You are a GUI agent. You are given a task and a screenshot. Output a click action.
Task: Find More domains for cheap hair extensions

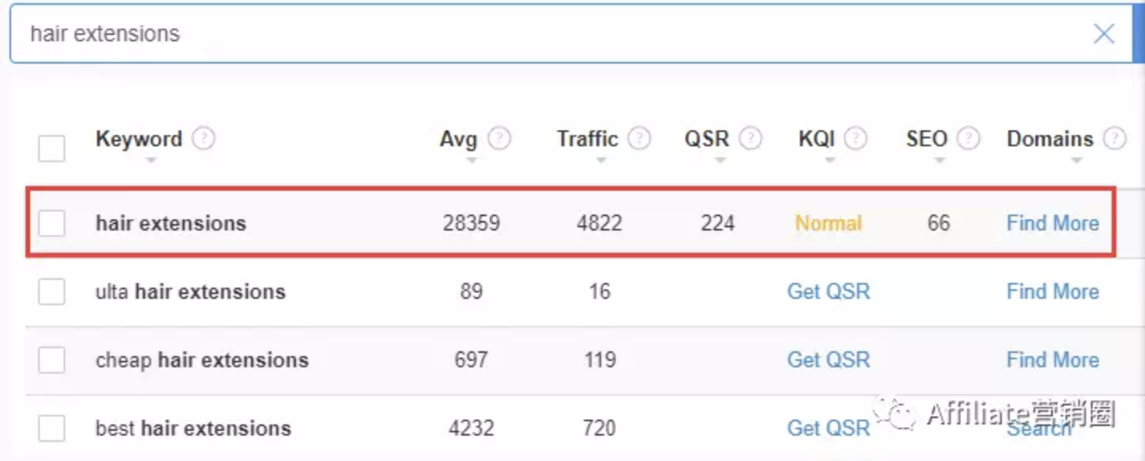1053,360
